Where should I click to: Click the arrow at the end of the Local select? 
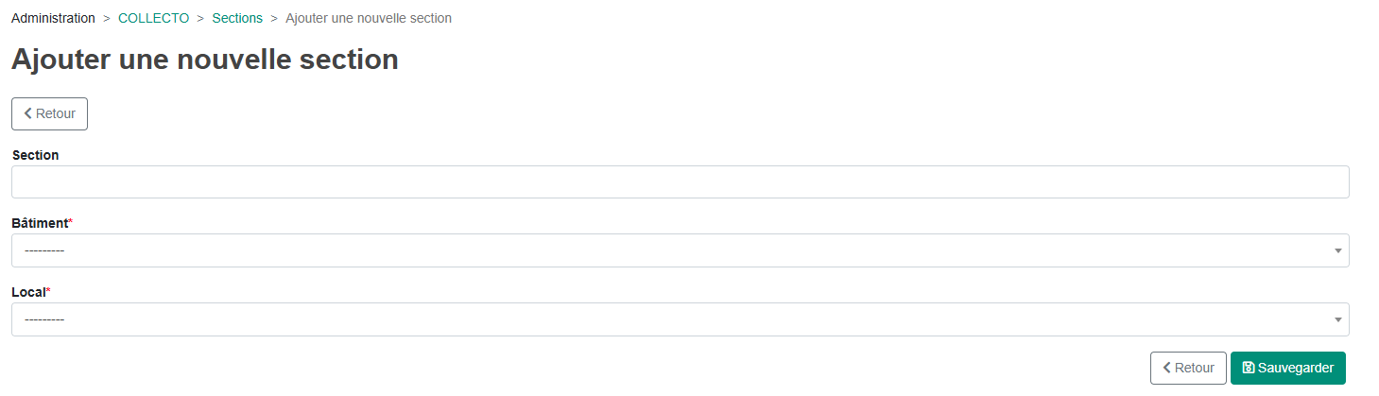point(1337,320)
